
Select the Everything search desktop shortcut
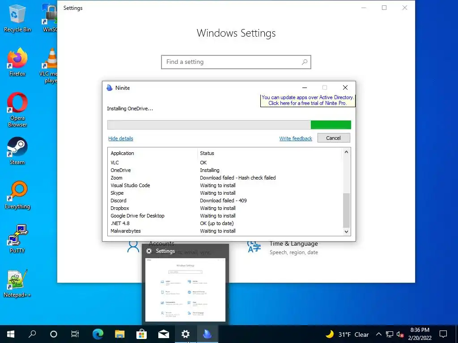pos(17,196)
